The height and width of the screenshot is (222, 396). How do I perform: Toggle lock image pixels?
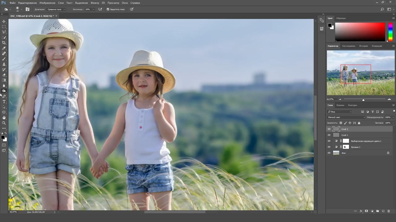click(x=346, y=123)
